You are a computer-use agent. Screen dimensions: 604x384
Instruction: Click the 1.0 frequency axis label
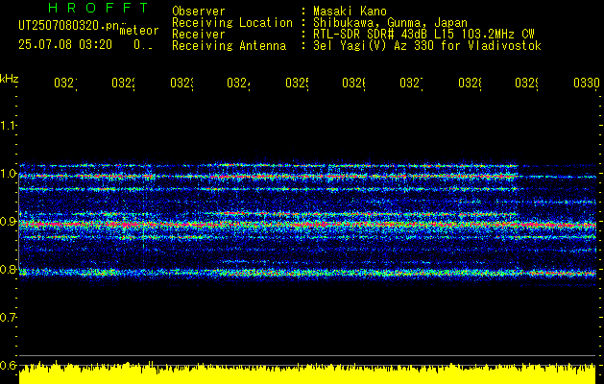[x=8, y=174]
